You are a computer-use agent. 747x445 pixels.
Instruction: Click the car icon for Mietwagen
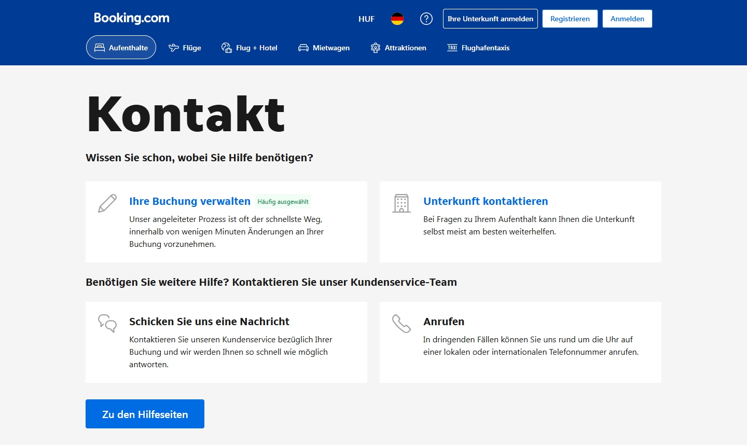[x=303, y=48]
